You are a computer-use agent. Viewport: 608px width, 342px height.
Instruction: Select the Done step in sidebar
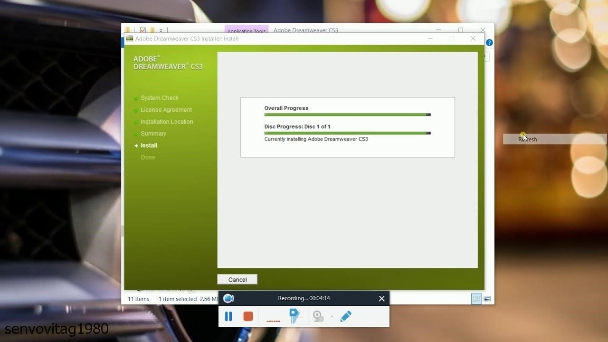148,157
